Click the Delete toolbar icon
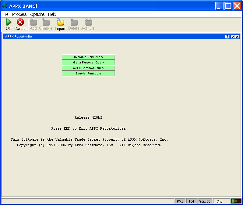Screen dimensions: 243x205 point(74,22)
